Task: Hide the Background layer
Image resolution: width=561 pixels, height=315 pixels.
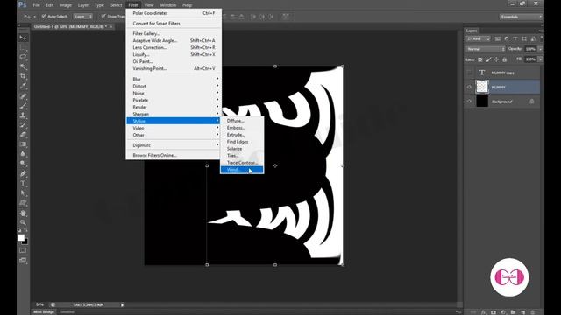Action: [470, 101]
